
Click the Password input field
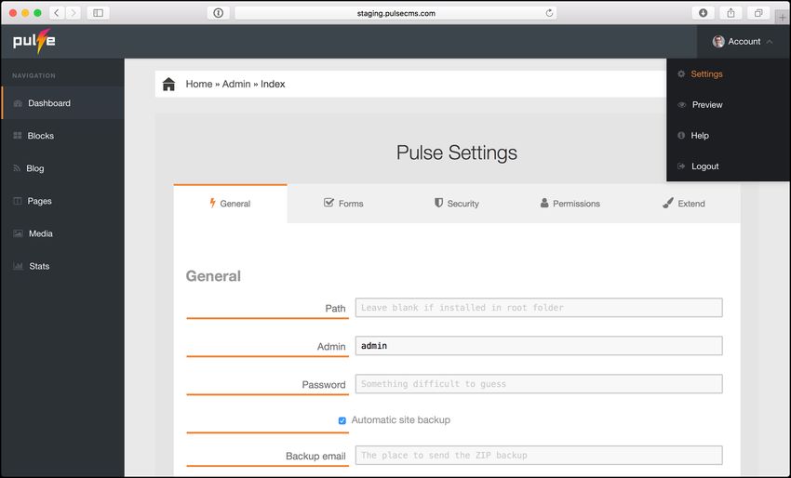[539, 384]
